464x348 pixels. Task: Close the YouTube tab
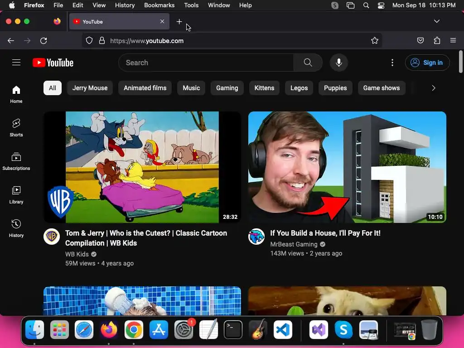click(x=162, y=21)
